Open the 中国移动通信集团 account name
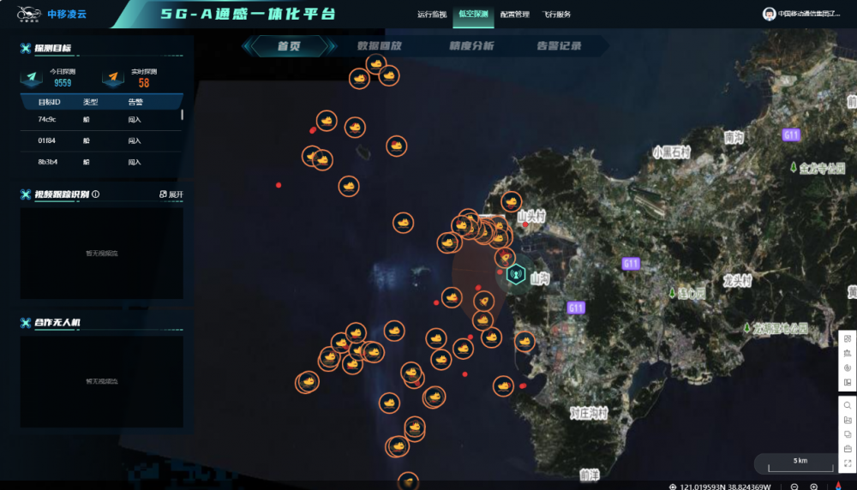This screenshot has height=490, width=857. [x=810, y=14]
